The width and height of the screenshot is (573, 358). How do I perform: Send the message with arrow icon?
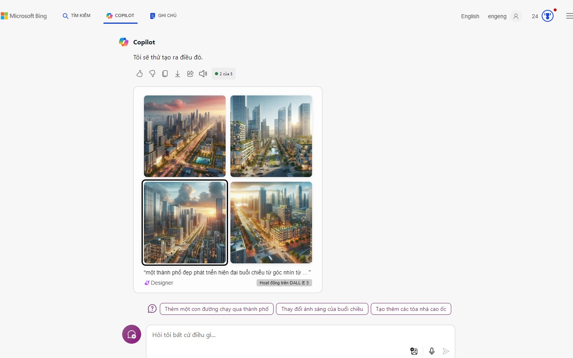[446, 351]
